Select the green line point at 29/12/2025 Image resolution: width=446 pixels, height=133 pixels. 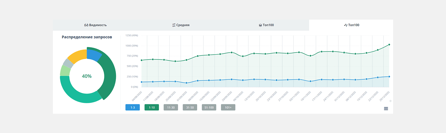click(x=389, y=45)
